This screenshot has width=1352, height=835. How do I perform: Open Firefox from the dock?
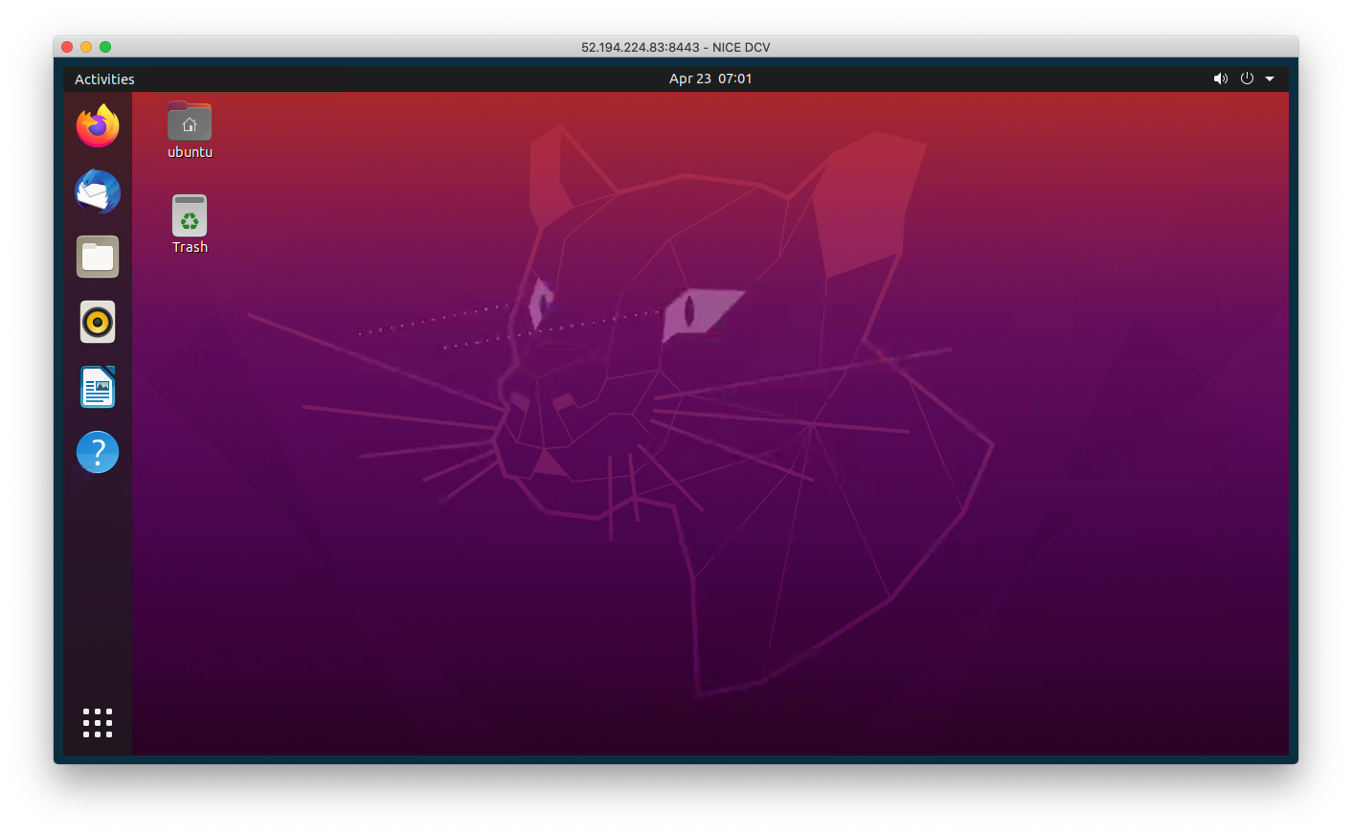pos(97,125)
